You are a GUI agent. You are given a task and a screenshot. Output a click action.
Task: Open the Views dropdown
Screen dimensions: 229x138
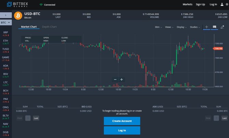[169, 27]
